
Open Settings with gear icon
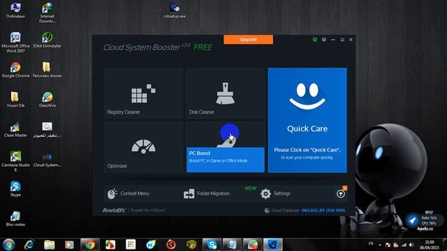coord(275,194)
